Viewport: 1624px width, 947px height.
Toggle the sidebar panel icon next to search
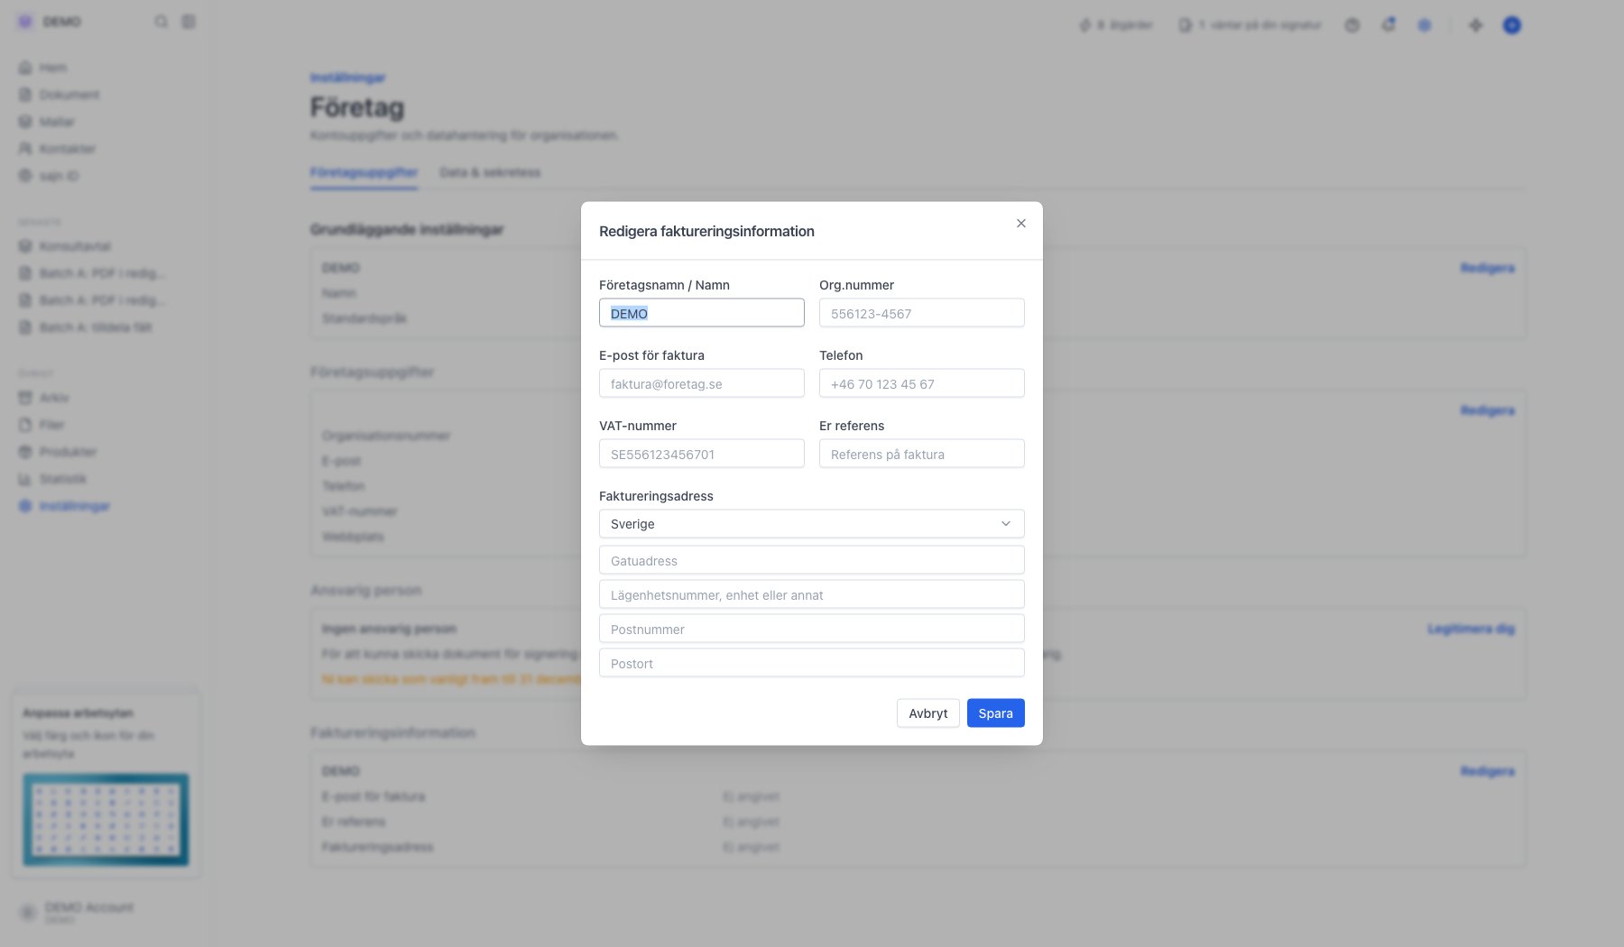coord(189,22)
